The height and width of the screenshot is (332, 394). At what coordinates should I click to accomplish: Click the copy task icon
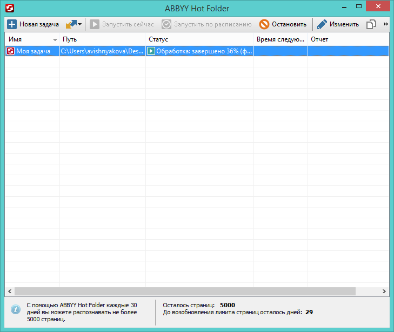point(371,24)
